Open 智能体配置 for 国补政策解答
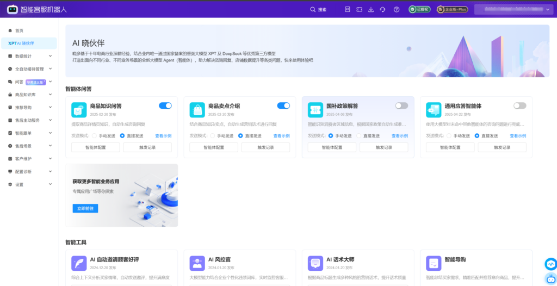Image resolution: width=557 pixels, height=286 pixels. [332, 147]
